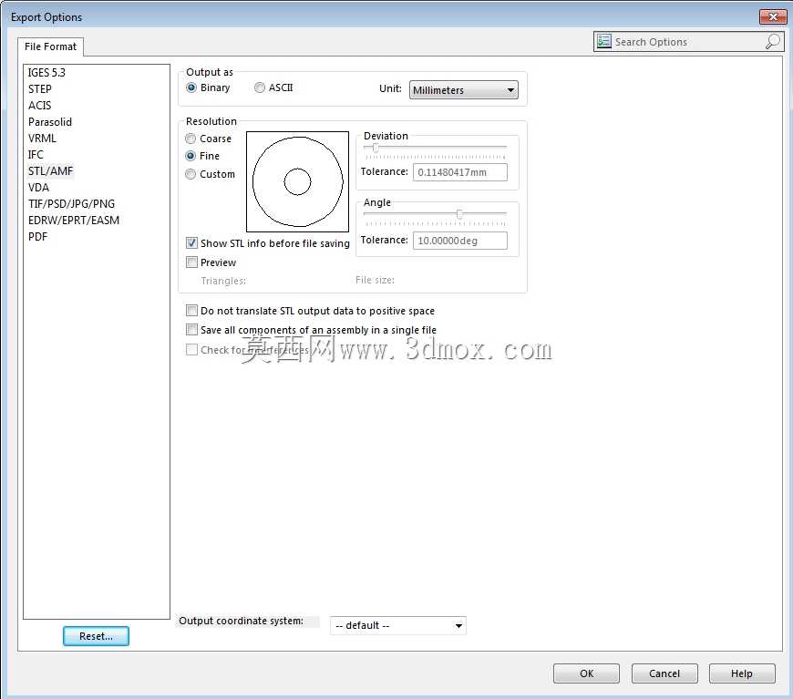Screen dimensions: 793x699
Task: Choose Custom resolution
Action: (191, 174)
